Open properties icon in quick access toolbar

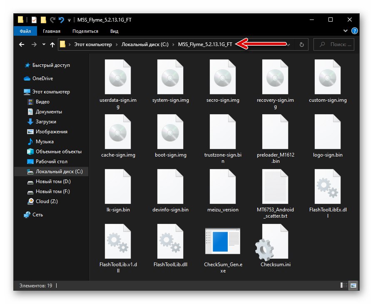point(35,20)
